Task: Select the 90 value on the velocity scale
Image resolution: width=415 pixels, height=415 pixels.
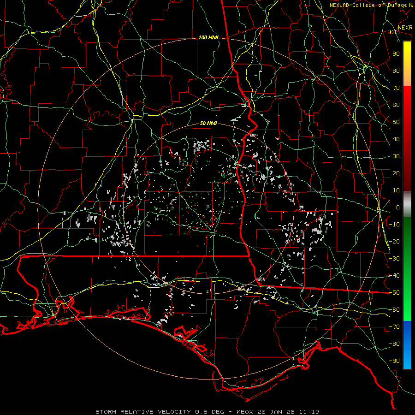Action: click(396, 54)
